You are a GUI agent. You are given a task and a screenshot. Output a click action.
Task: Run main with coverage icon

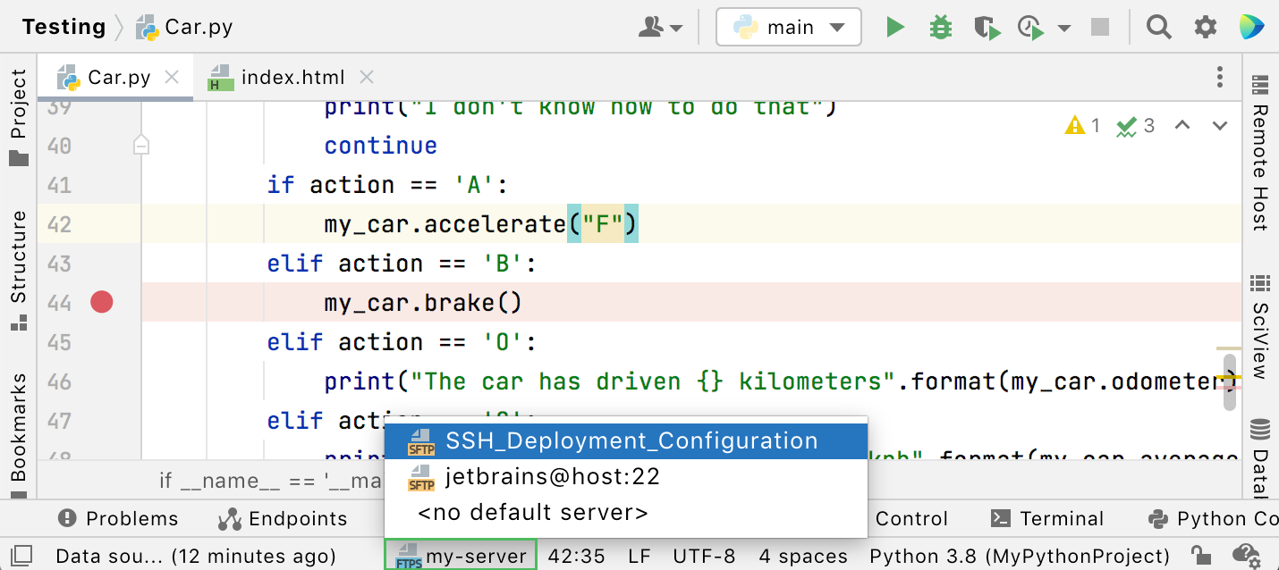(987, 27)
